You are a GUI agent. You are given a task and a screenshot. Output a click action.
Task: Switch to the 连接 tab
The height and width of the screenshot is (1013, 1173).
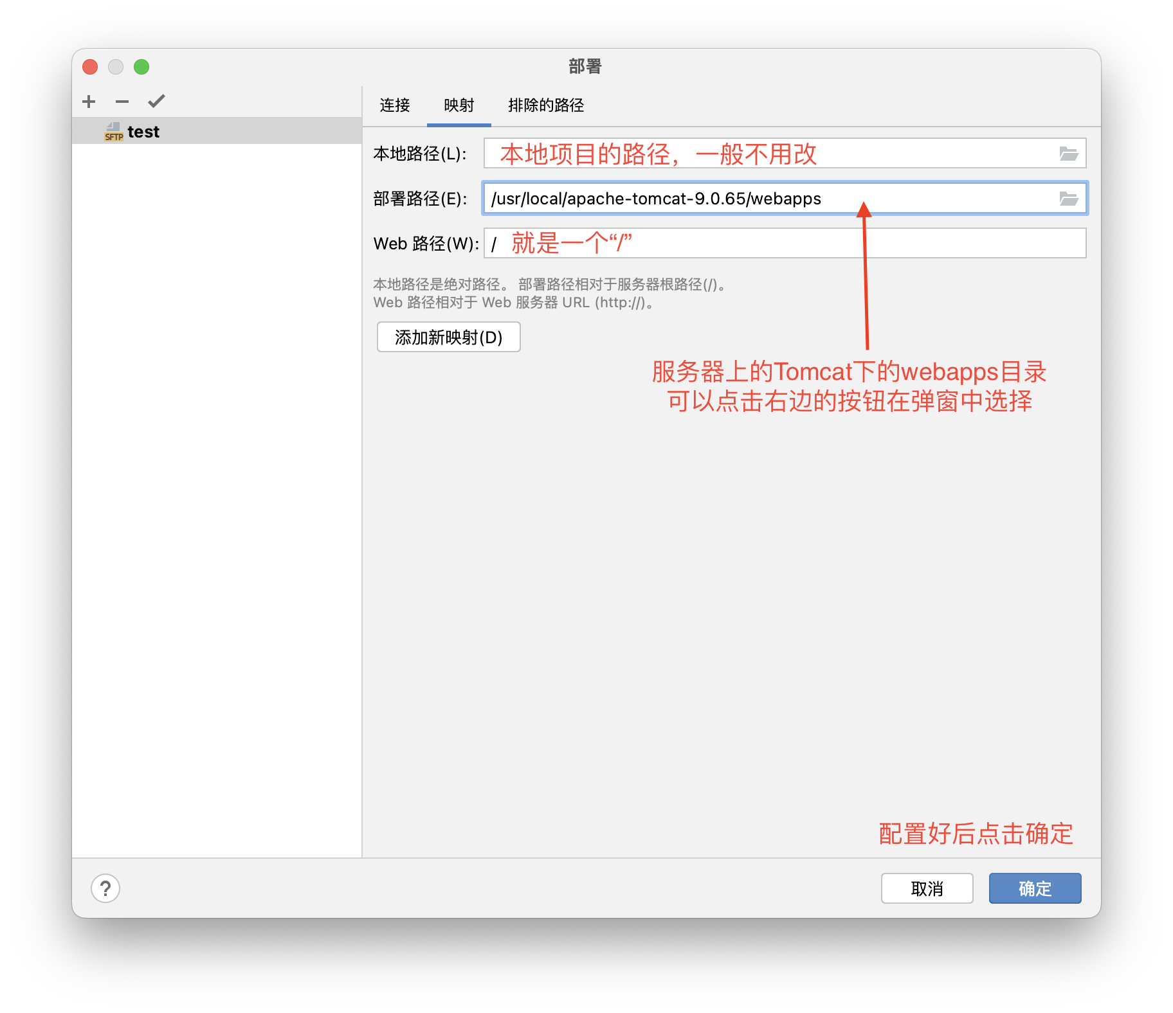[x=395, y=105]
